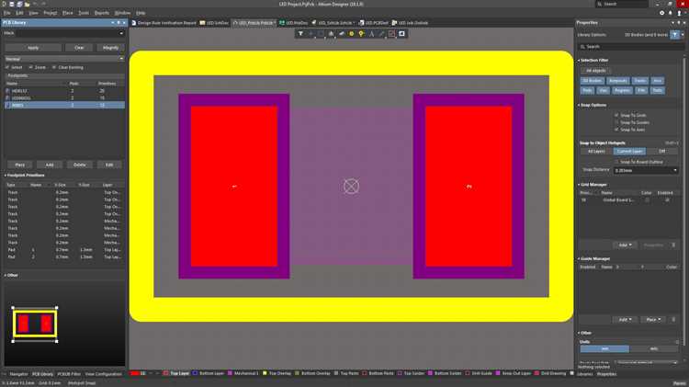
Task: Toggle the Snap To Grids checkbox
Action: 616,115
